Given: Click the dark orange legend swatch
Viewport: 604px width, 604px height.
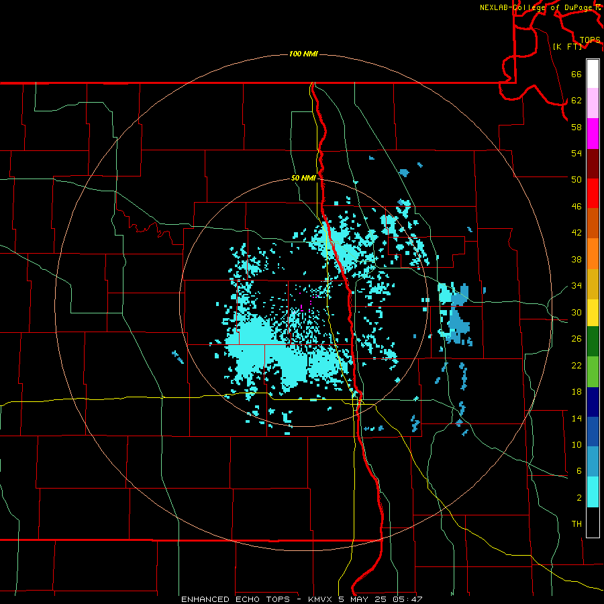Looking at the screenshot, I should [x=593, y=223].
